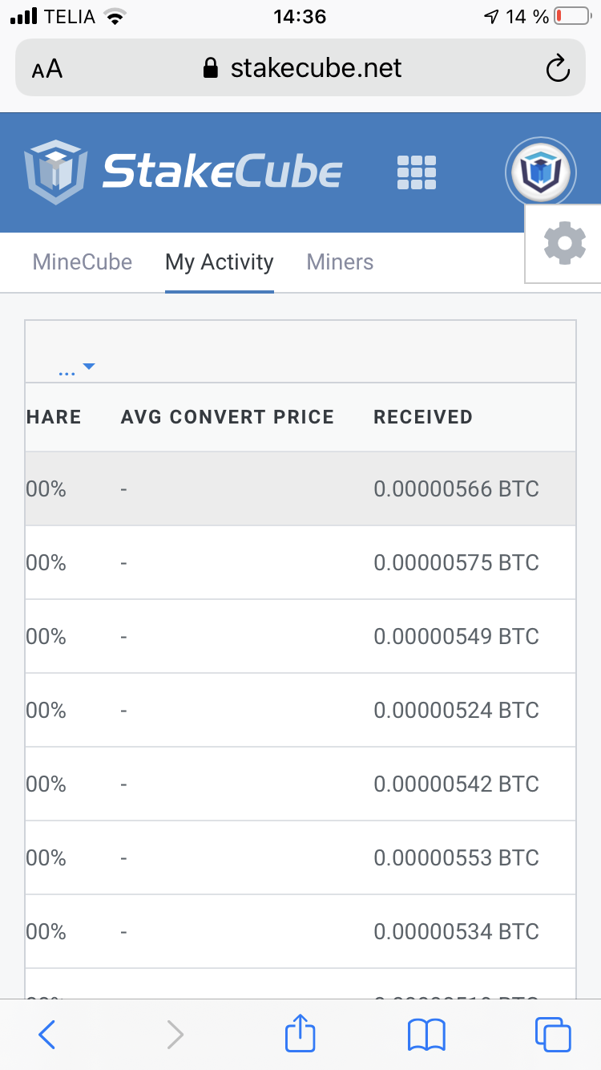Image resolution: width=601 pixels, height=1070 pixels.
Task: Tap the stakecube.net address bar
Action: (300, 68)
